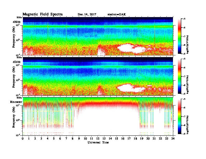Click the hour 1 tick label
206x159 pixels.
(x=29, y=138)
